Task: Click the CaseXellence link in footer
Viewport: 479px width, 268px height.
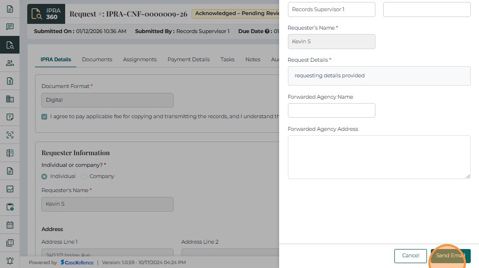Action: pos(77,263)
